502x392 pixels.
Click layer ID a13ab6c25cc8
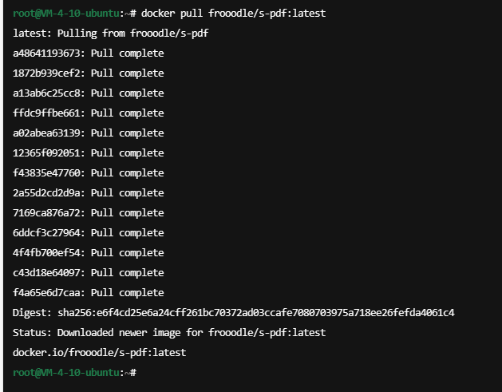[x=46, y=93]
